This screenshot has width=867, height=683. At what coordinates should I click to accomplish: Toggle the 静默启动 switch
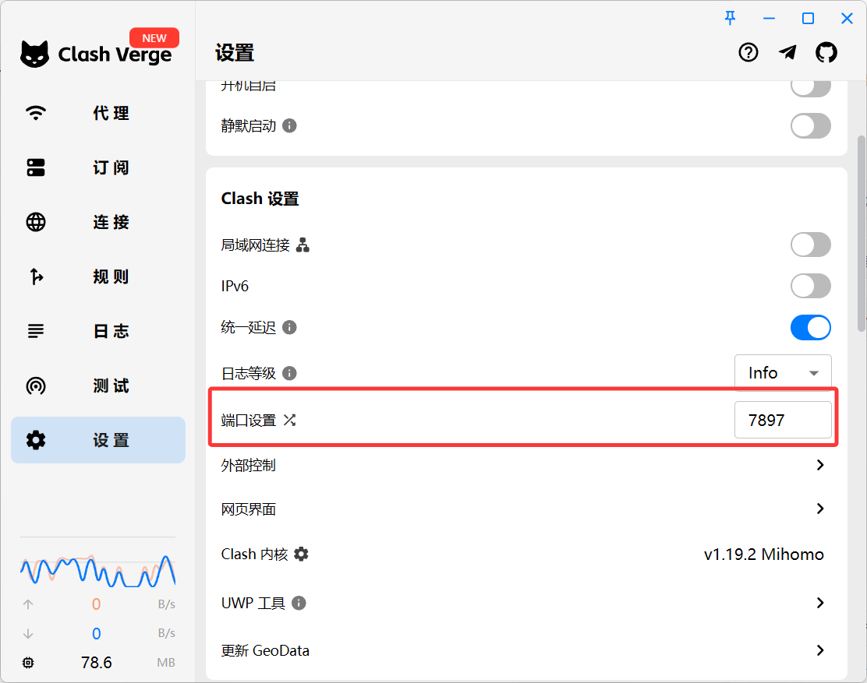point(811,126)
